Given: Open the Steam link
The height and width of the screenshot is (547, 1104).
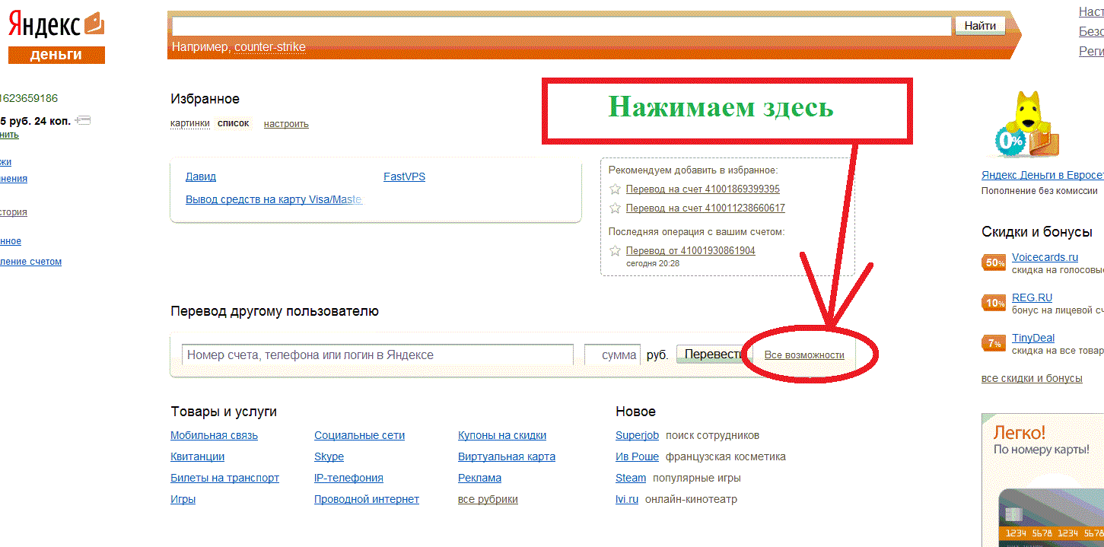Looking at the screenshot, I should [631, 478].
